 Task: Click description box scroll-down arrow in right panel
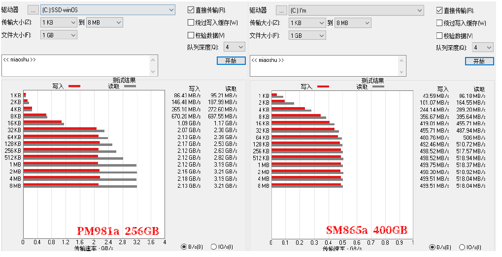402,72
